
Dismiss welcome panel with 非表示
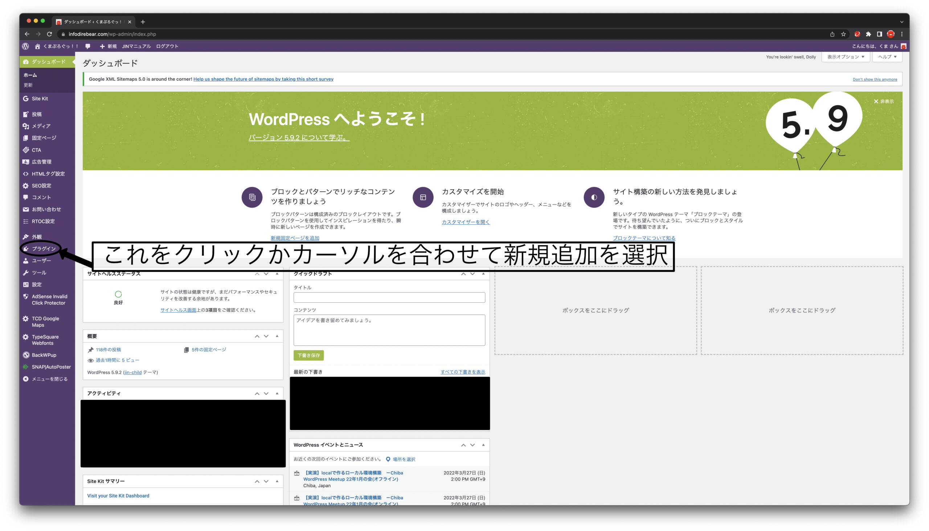(883, 101)
